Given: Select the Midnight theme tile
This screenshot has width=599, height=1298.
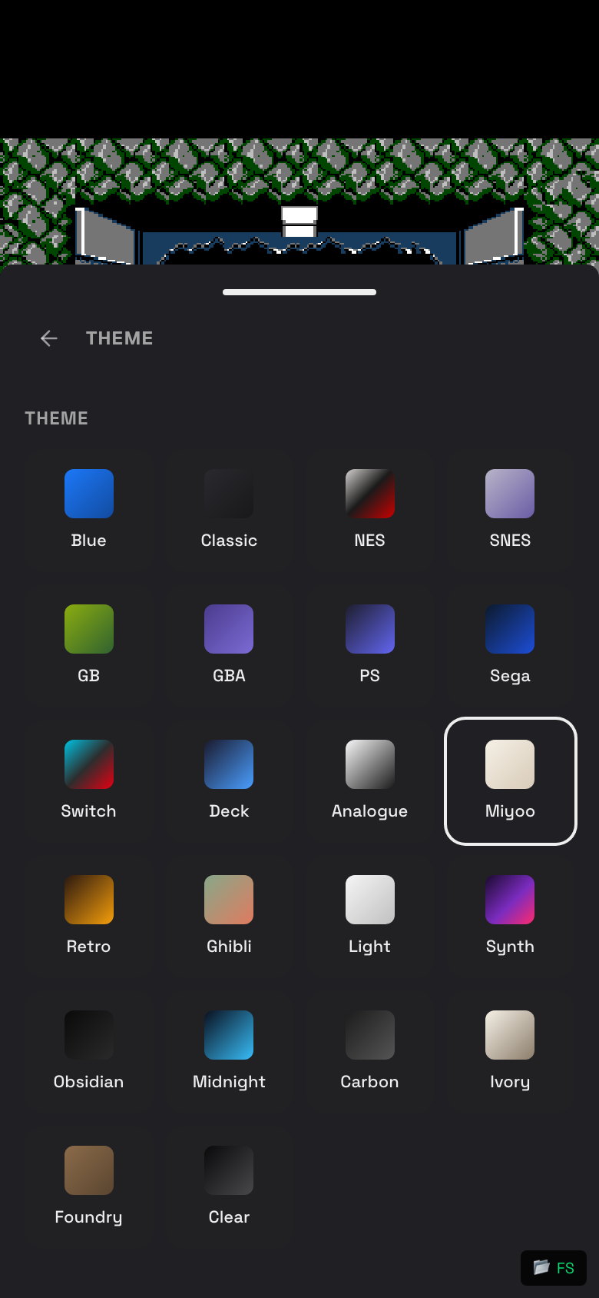Looking at the screenshot, I should 229,1051.
